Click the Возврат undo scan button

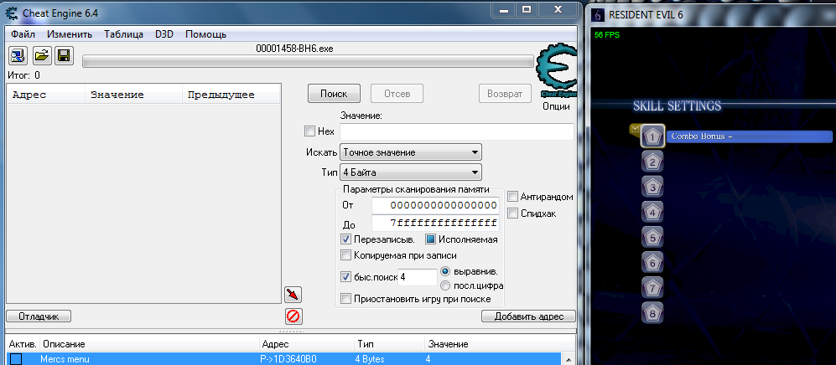[x=505, y=94]
